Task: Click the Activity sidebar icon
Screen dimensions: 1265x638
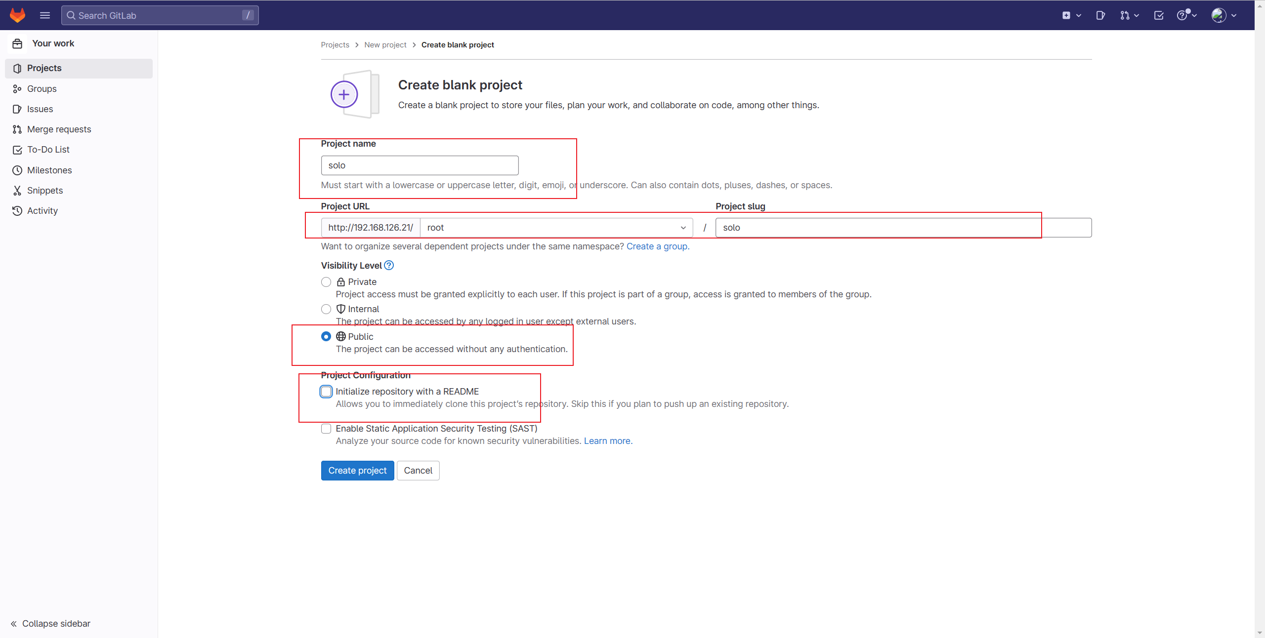Action: 17,211
